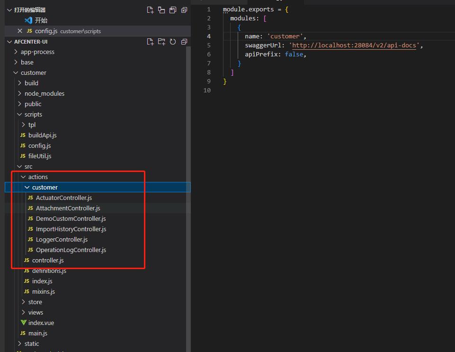The width and height of the screenshot is (455, 352).
Task: Expand the node_modules folder
Action: [44, 93]
